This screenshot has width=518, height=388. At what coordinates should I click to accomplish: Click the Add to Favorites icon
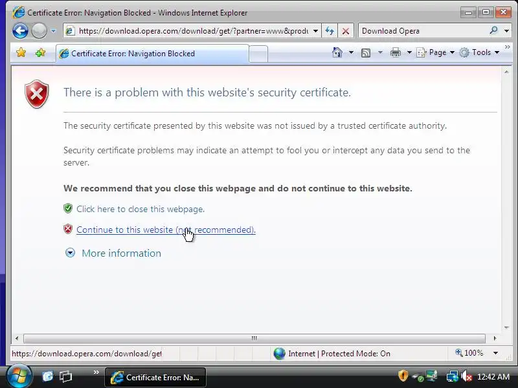(40, 52)
